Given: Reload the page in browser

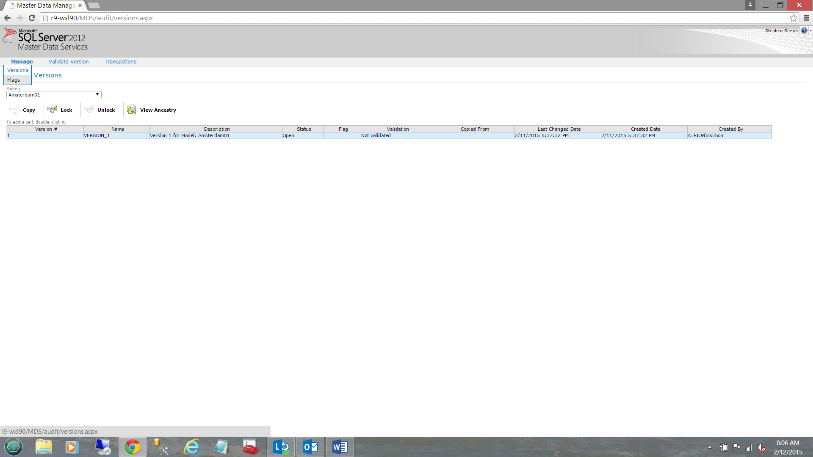Looking at the screenshot, I should 32,18.
